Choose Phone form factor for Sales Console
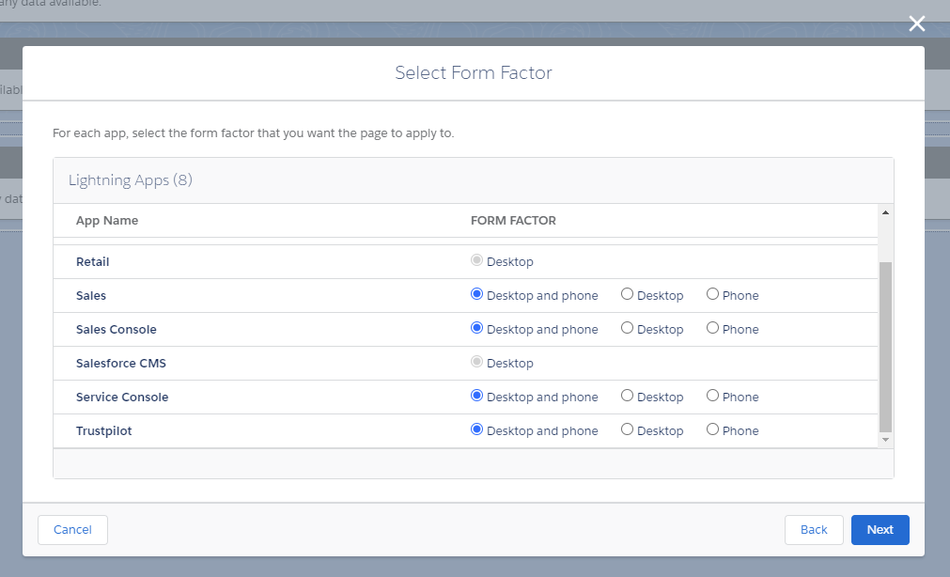 (711, 327)
